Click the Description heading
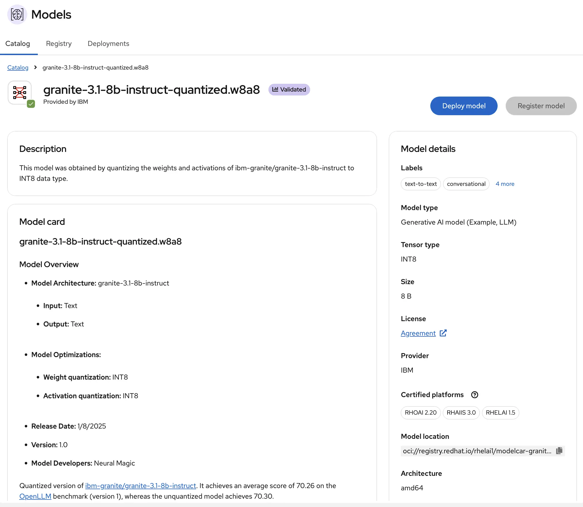 coord(43,149)
